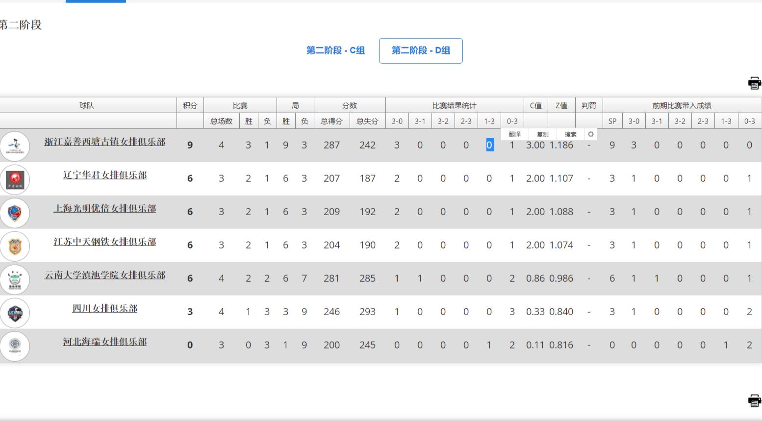This screenshot has height=421, width=762.
Task: Click the Z值 column header
Action: point(561,105)
